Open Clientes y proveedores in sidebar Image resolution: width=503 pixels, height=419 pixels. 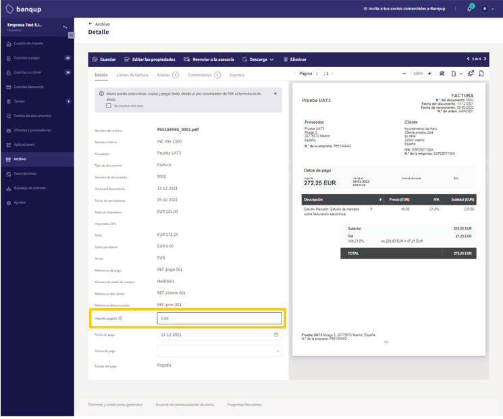(37, 130)
